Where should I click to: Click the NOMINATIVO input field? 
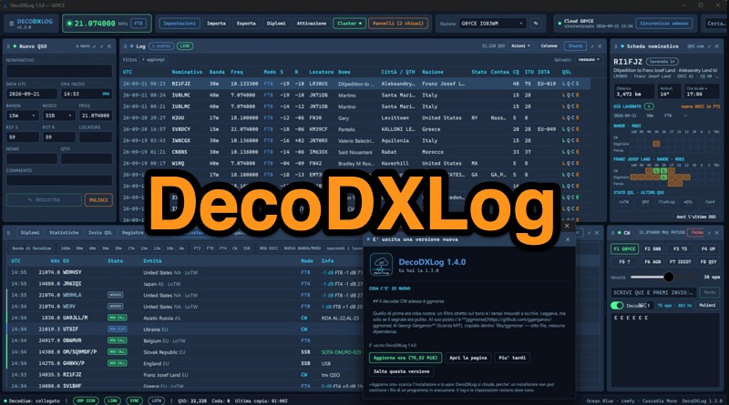pyautogui.click(x=59, y=72)
